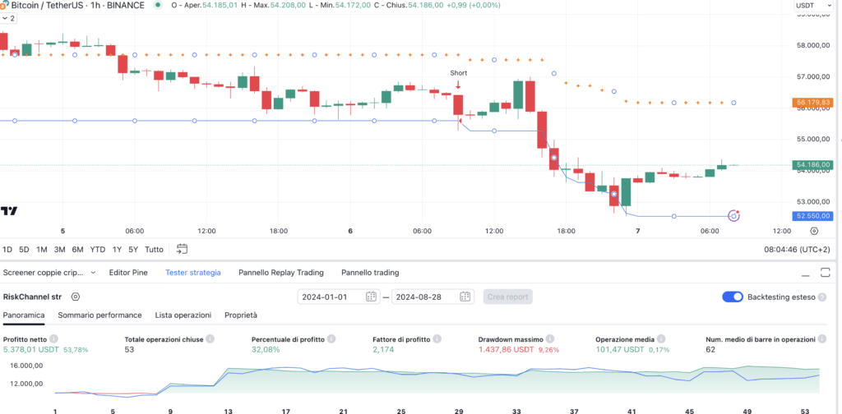Click profit factor value 2,174
Image resolution: width=842 pixels, height=414 pixels.
pos(383,350)
